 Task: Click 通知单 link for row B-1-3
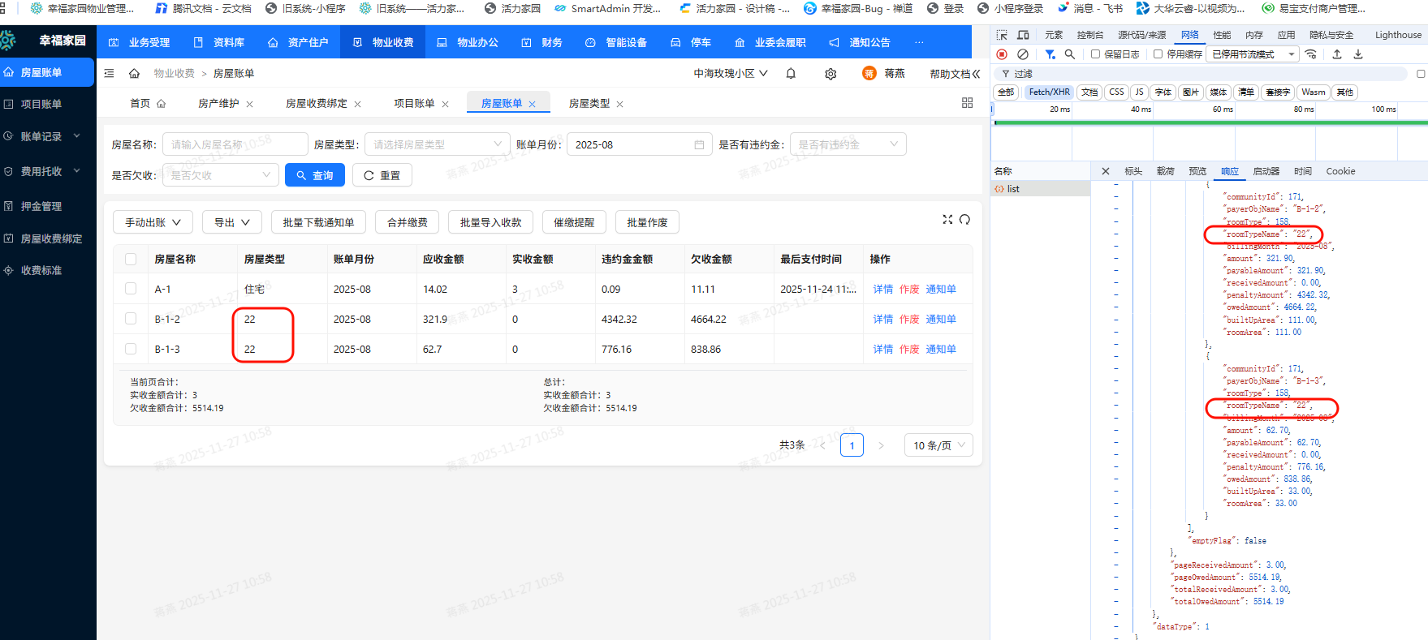pyautogui.click(x=941, y=349)
